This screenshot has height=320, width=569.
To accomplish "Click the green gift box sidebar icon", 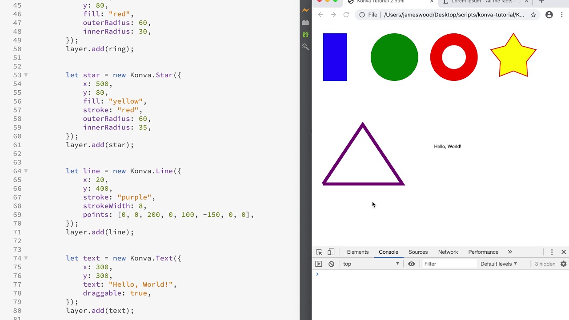I will [305, 34].
